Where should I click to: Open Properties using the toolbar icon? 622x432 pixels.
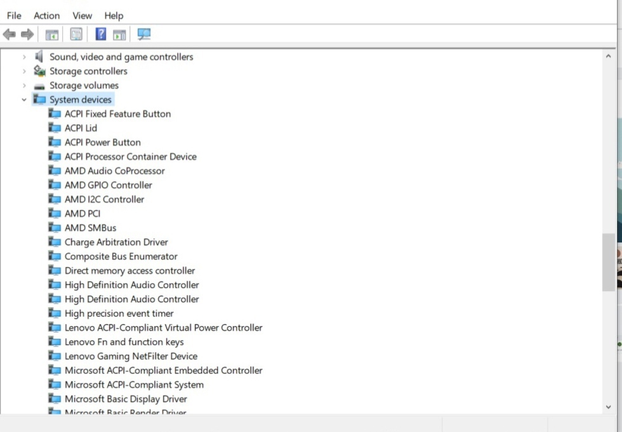coord(76,34)
